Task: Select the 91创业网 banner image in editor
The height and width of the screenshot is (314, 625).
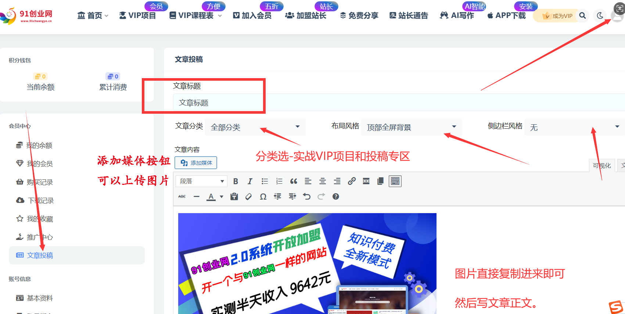Action: (x=307, y=263)
